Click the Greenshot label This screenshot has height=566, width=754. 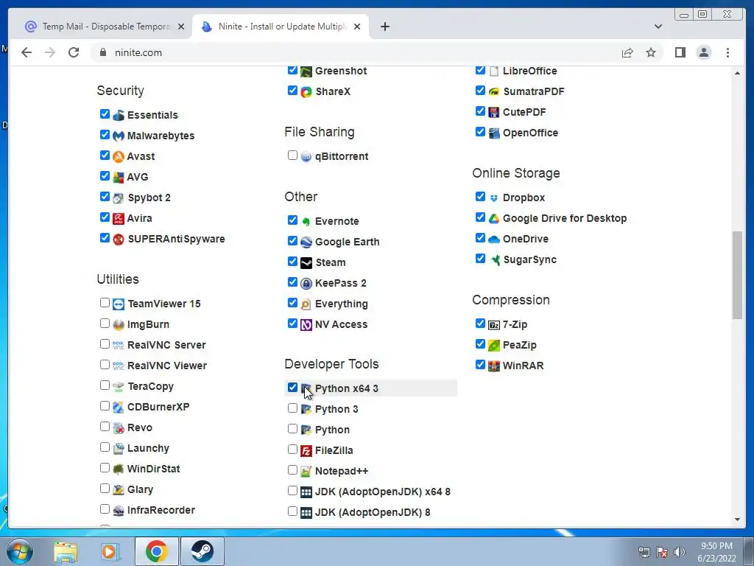[341, 71]
